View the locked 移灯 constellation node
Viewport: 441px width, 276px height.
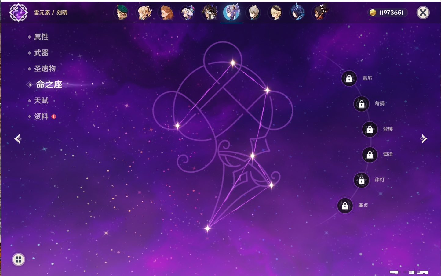coord(362,180)
